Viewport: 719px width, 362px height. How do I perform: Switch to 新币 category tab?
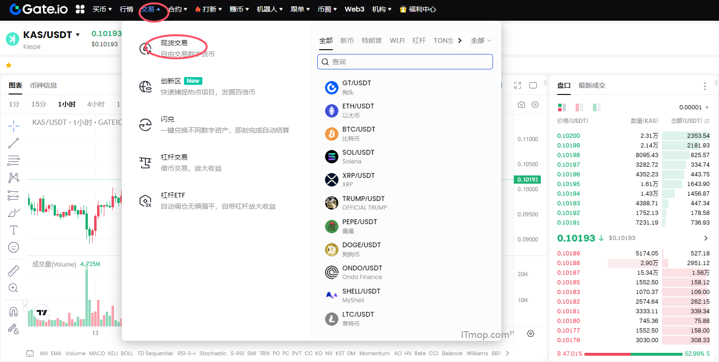pyautogui.click(x=347, y=40)
